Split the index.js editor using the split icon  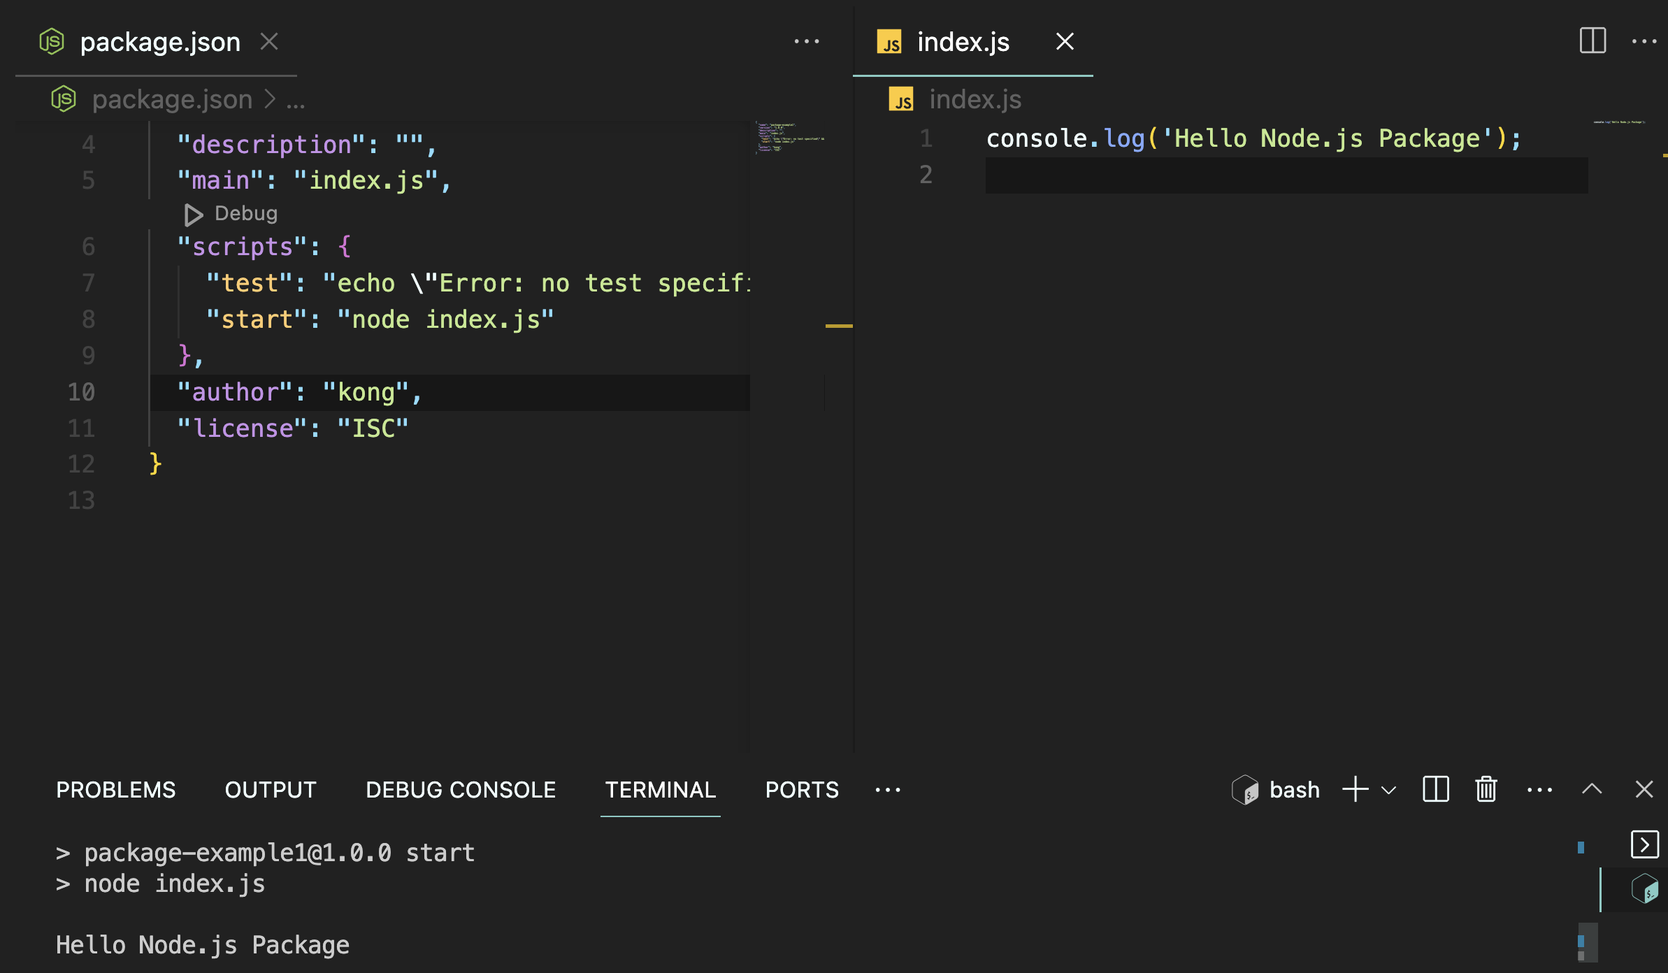1593,41
